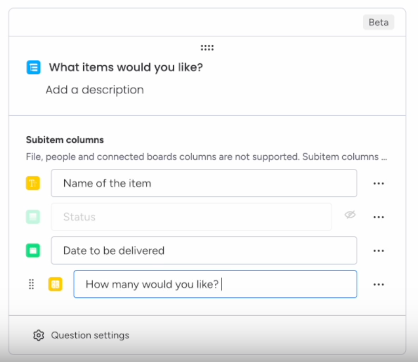Edit the 'What items would you like?' title
418x362 pixels.
126,67
